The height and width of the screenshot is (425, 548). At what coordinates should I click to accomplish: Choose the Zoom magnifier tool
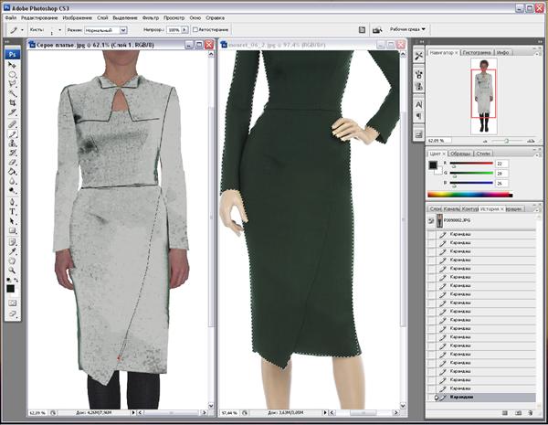coord(12,270)
